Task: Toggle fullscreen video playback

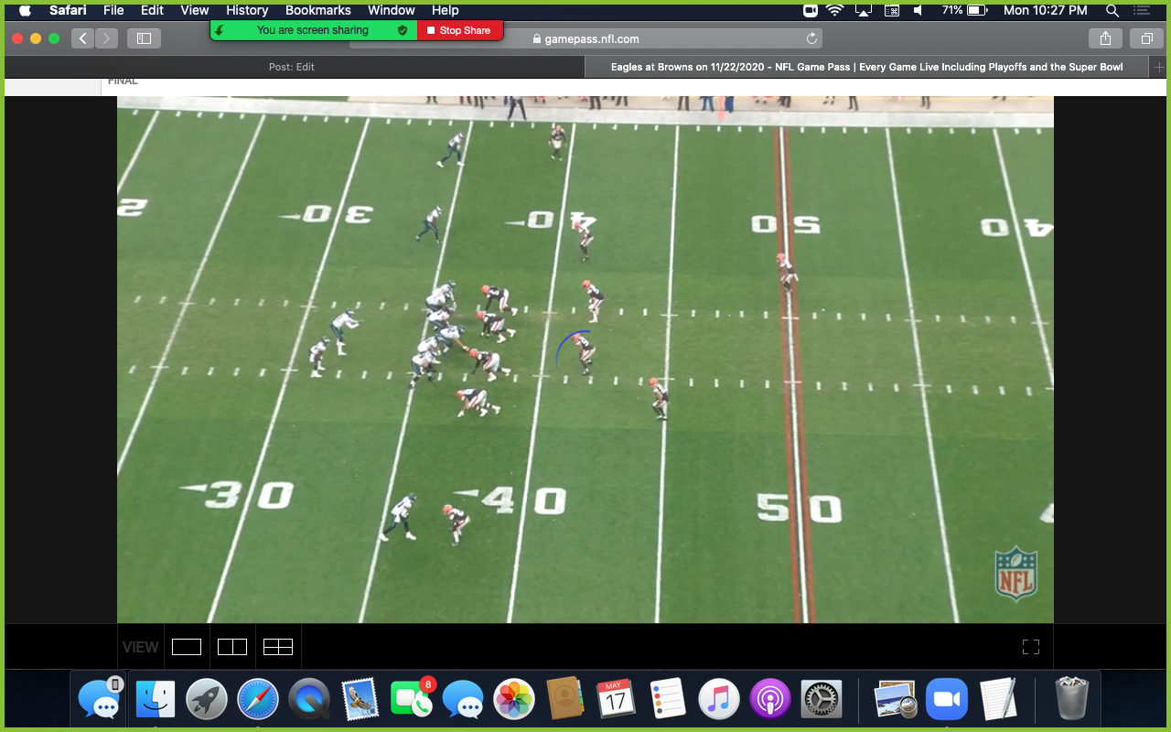Action: (1030, 646)
